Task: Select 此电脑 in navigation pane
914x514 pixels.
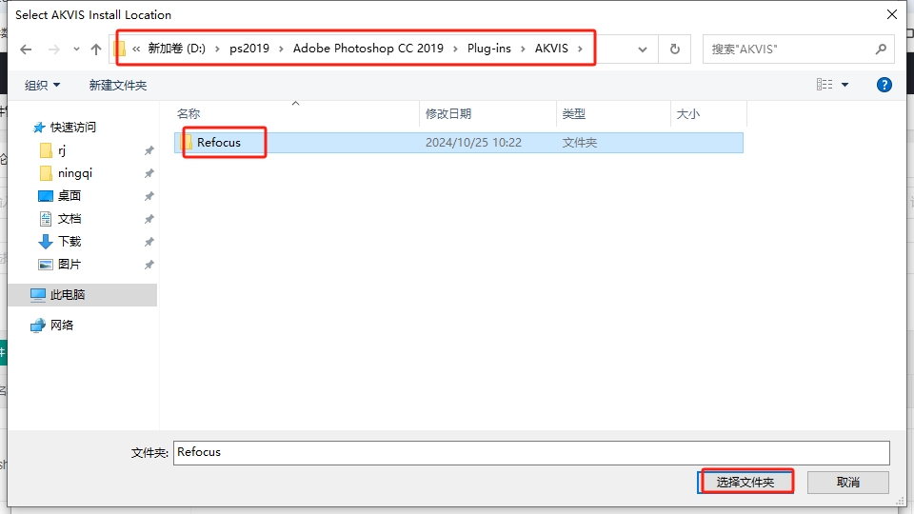Action: (83, 295)
